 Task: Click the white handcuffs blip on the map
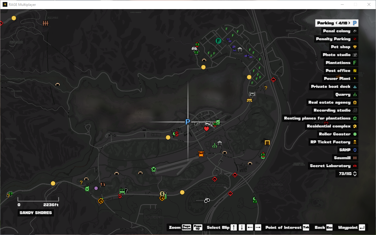207,200
